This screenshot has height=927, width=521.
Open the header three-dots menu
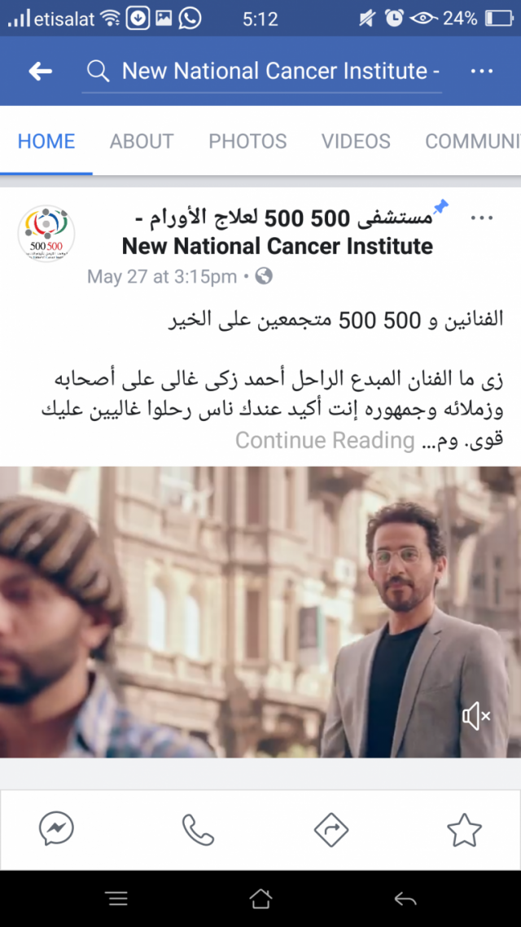[481, 72]
